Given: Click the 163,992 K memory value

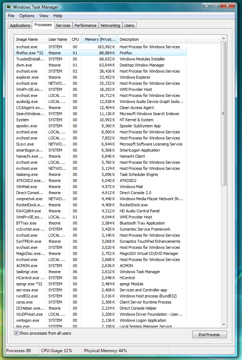Looking at the screenshot, I should (x=106, y=47).
